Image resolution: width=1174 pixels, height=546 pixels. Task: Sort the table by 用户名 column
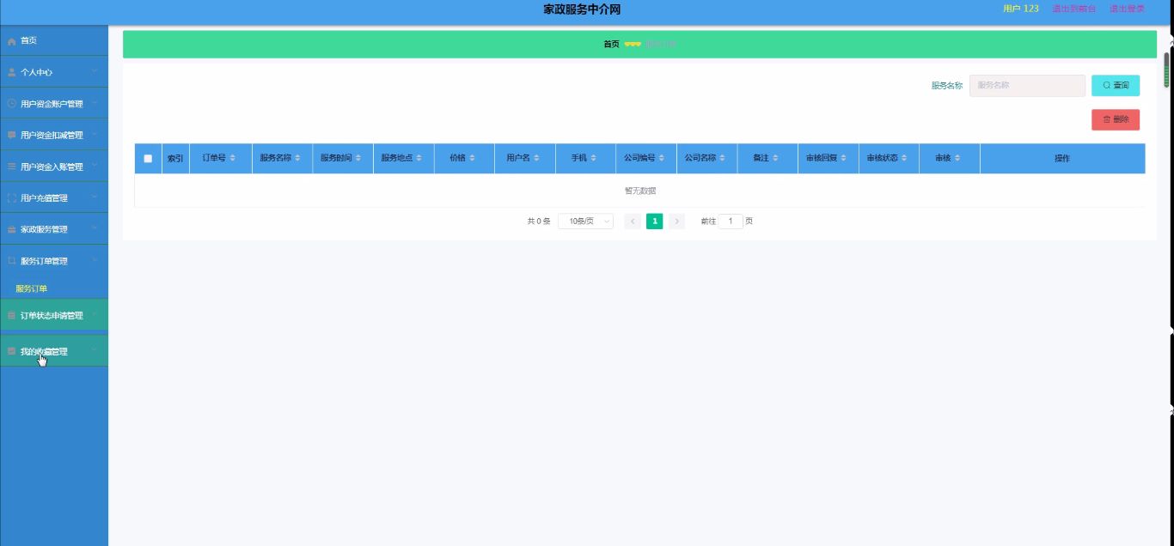[537, 158]
